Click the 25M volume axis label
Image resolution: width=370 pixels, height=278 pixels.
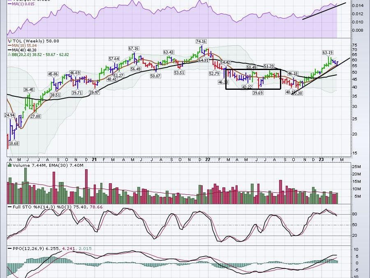point(356,167)
